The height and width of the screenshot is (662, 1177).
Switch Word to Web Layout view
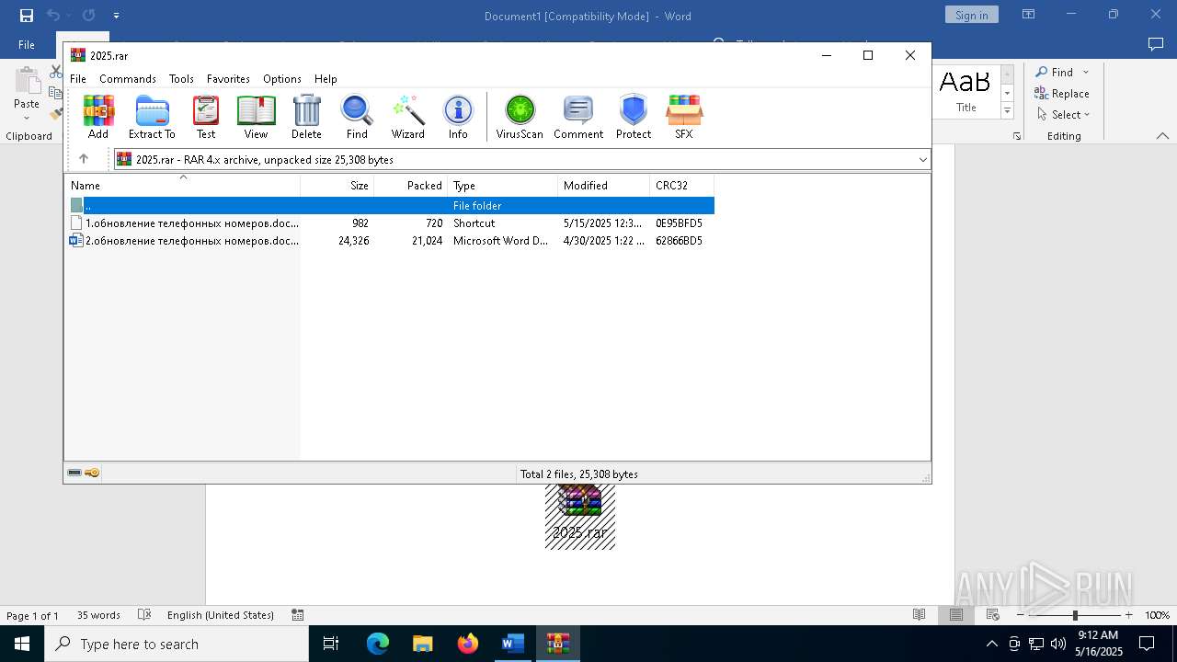coord(993,615)
